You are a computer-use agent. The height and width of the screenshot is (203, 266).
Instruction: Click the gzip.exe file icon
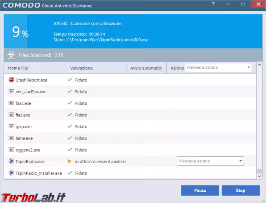click(11, 126)
